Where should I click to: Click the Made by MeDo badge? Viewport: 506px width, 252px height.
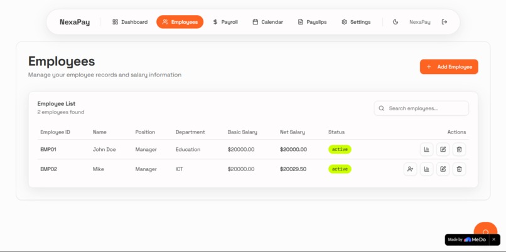[x=467, y=239]
